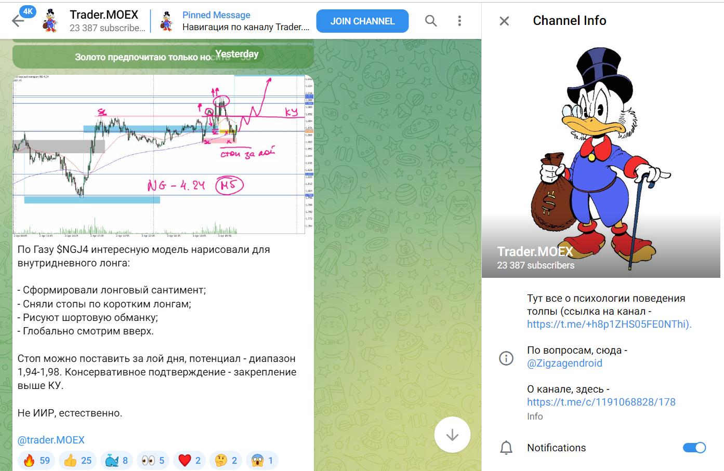Open Trader.MOEX channel avatar in header
Image resolution: width=724 pixels, height=471 pixels.
(50, 21)
